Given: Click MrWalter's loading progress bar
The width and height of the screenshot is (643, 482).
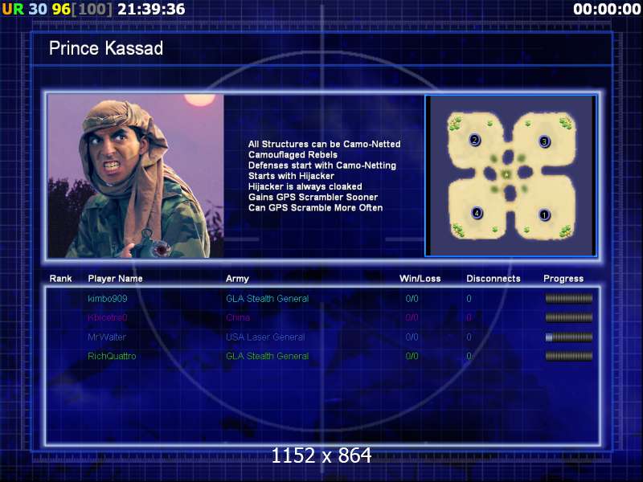Looking at the screenshot, I should pos(569,337).
